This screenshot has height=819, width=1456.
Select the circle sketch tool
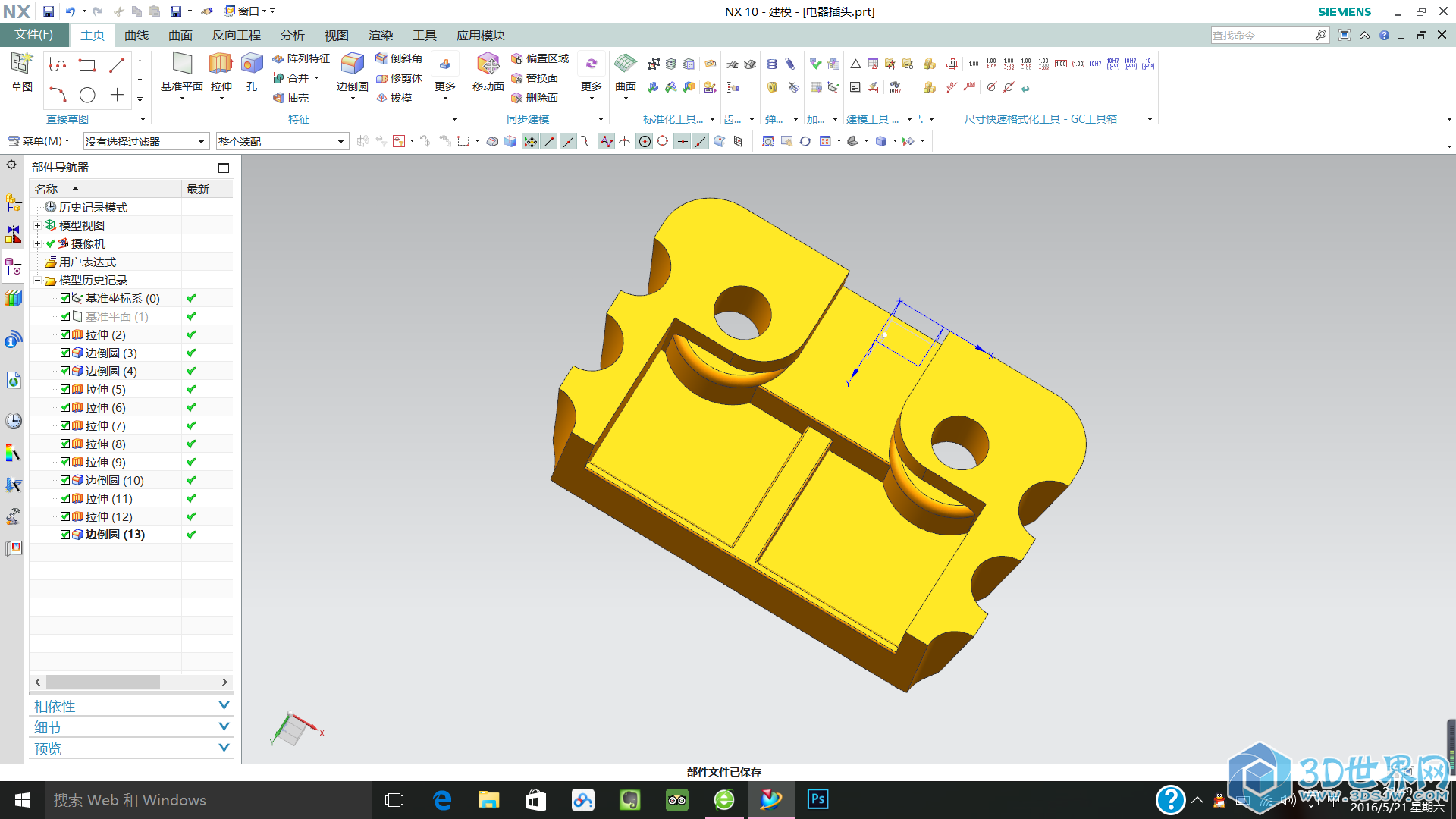pos(87,95)
